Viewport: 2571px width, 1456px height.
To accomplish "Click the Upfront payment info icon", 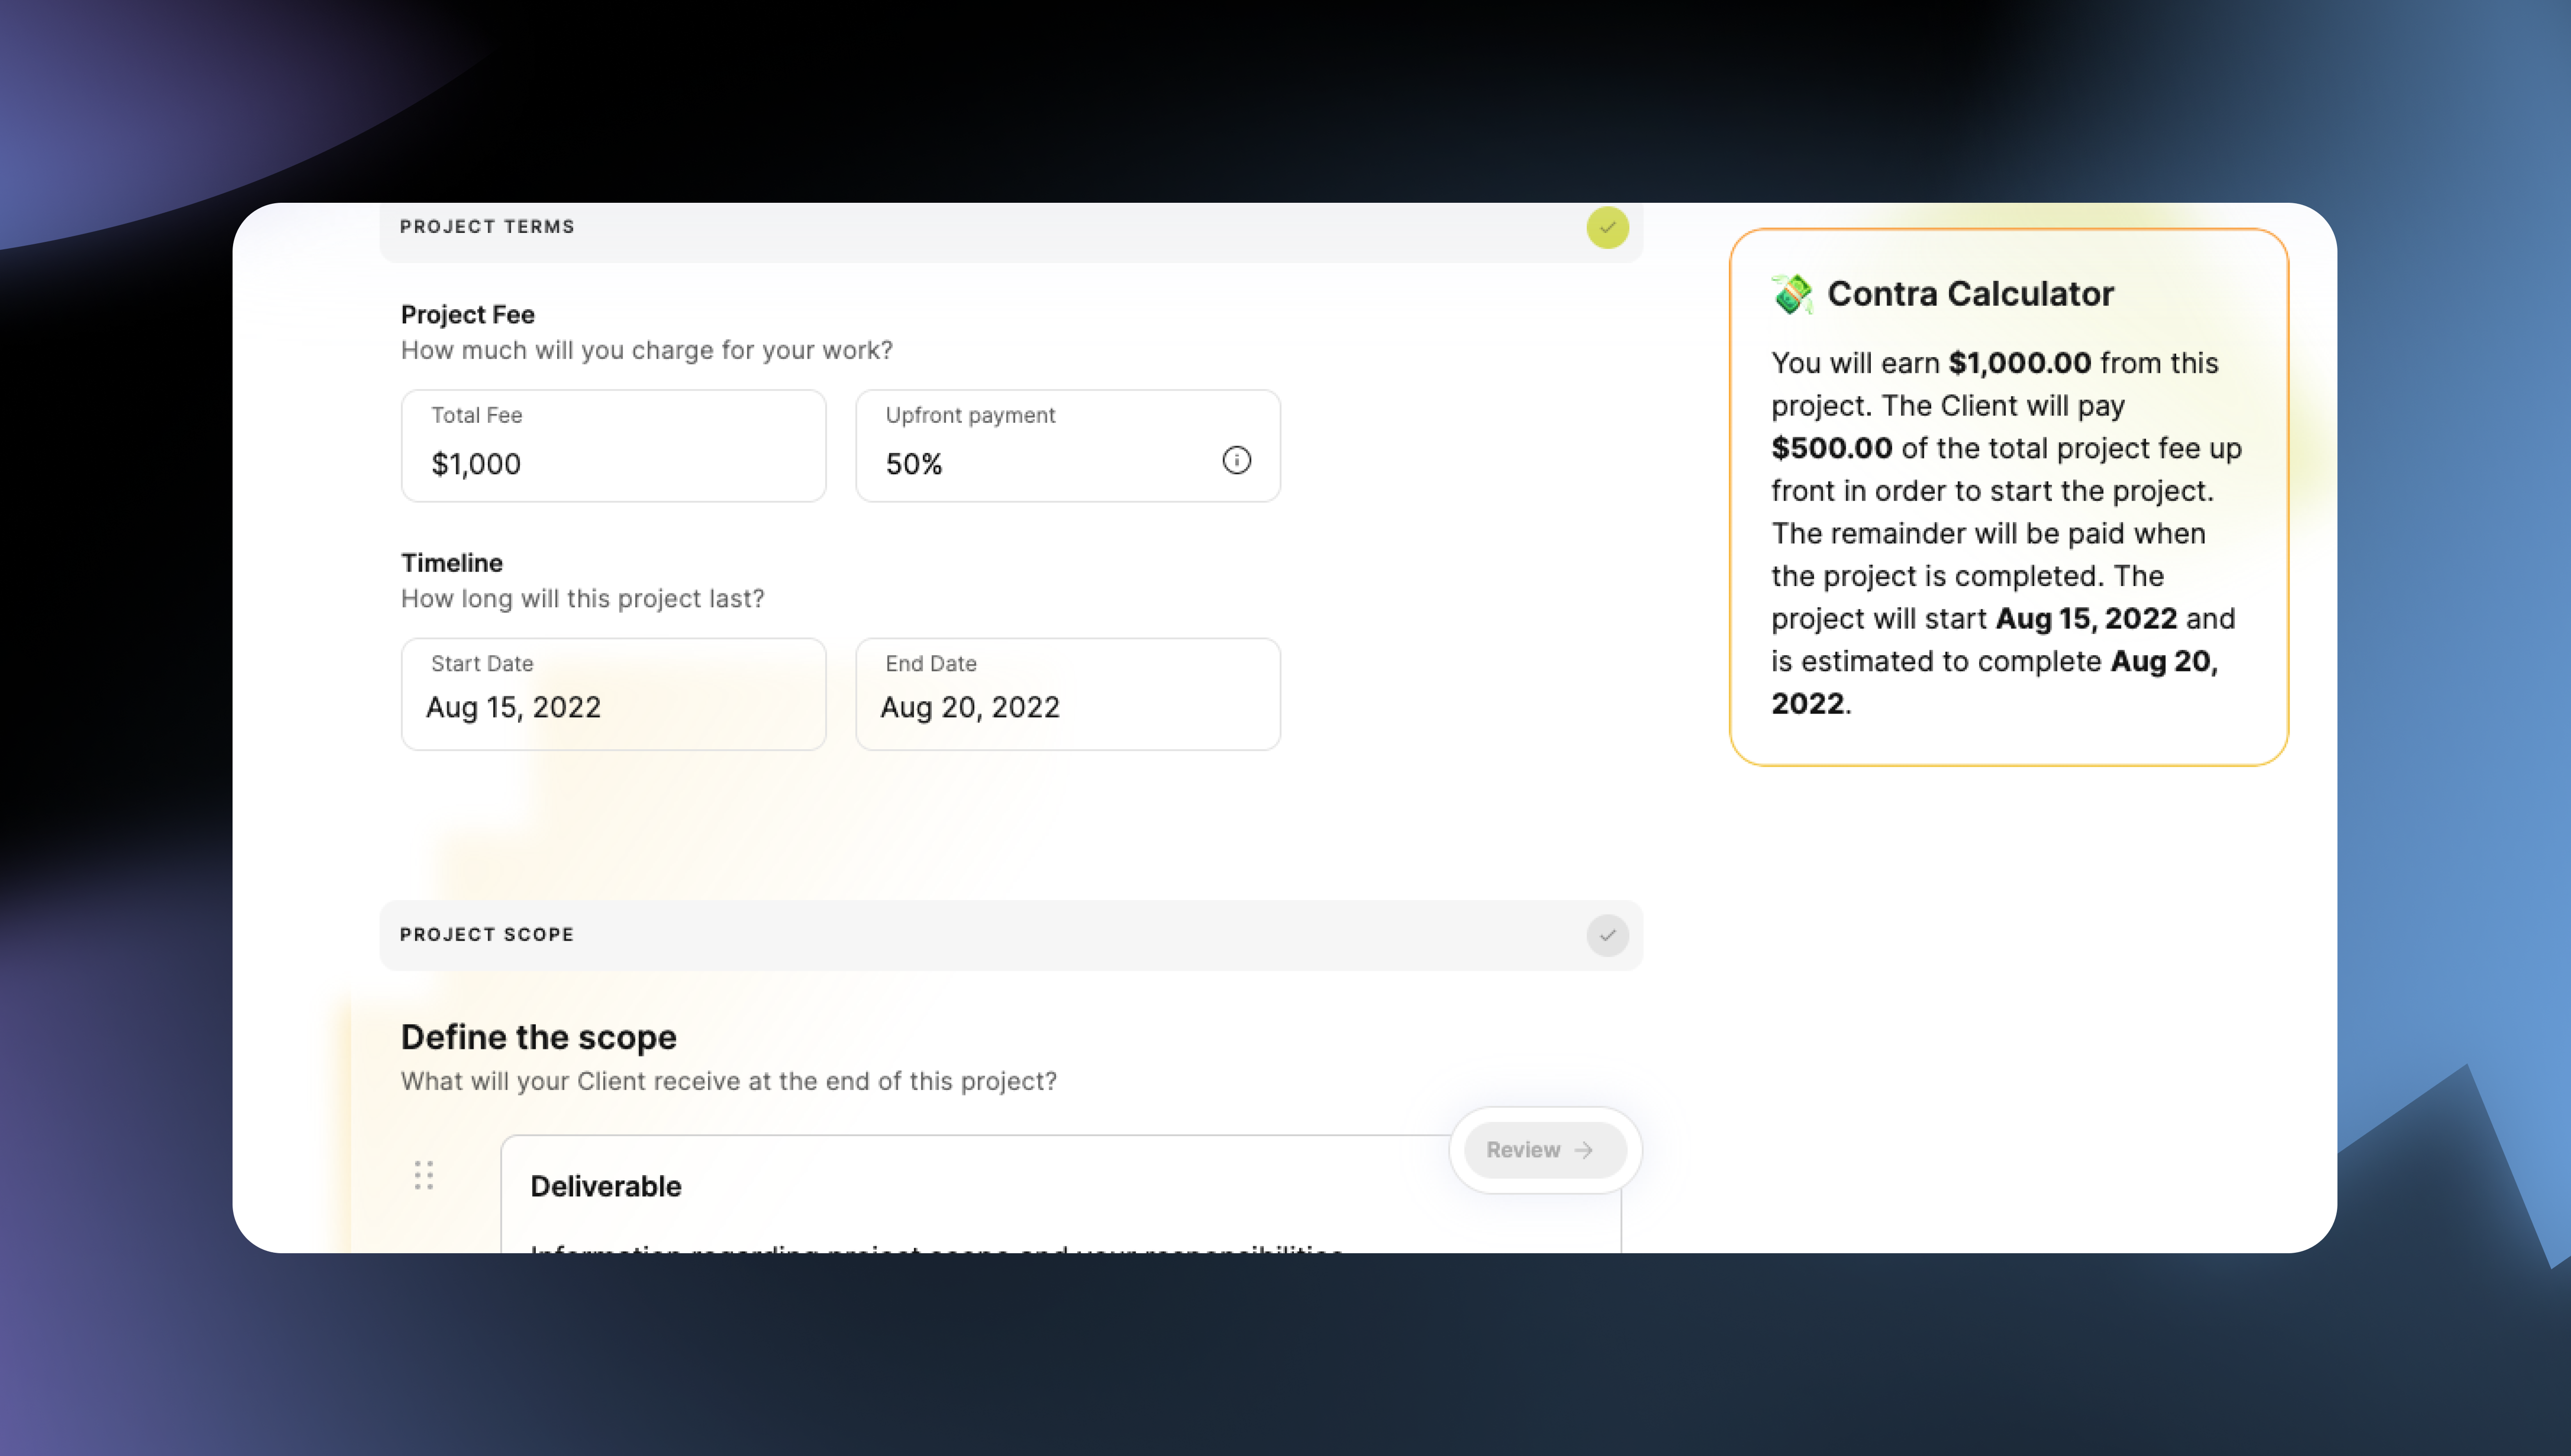I will [1237, 460].
